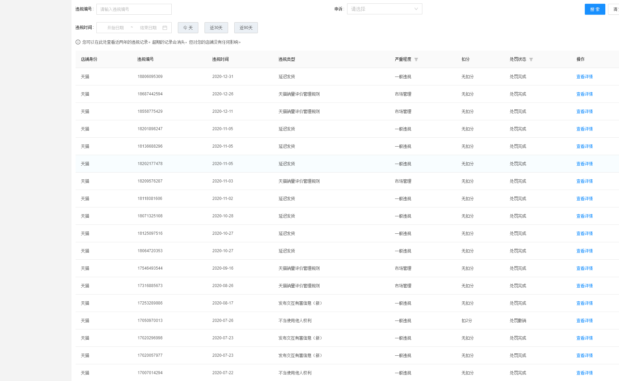619x381 pixels.
Task: View details for violation 18064720353
Action: (584, 251)
